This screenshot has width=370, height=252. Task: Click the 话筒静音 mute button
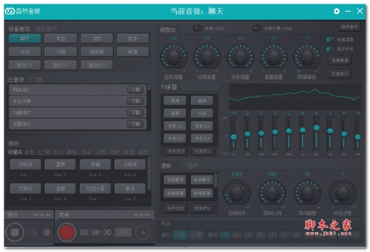(x=340, y=60)
